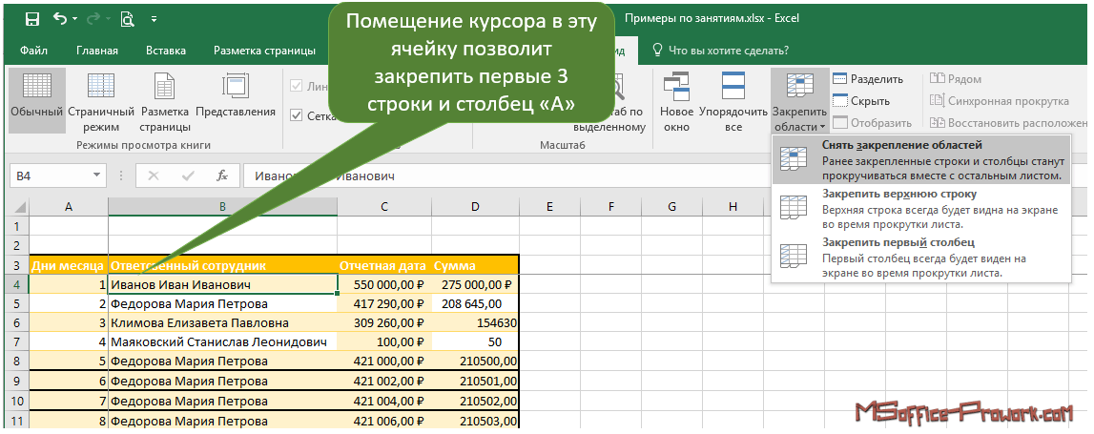Switch to the Главная tab
Viewport: 1094px width, 434px height.
tap(97, 51)
